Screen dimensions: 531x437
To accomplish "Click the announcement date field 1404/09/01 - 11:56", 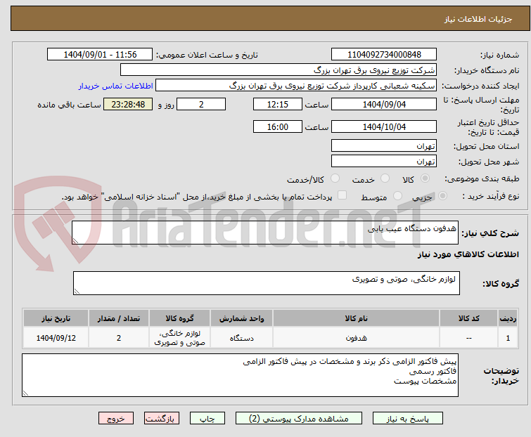I will click(x=100, y=55).
